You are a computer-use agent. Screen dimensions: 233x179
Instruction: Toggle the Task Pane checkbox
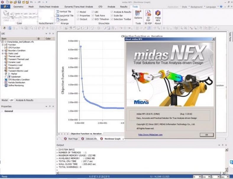[93, 15]
